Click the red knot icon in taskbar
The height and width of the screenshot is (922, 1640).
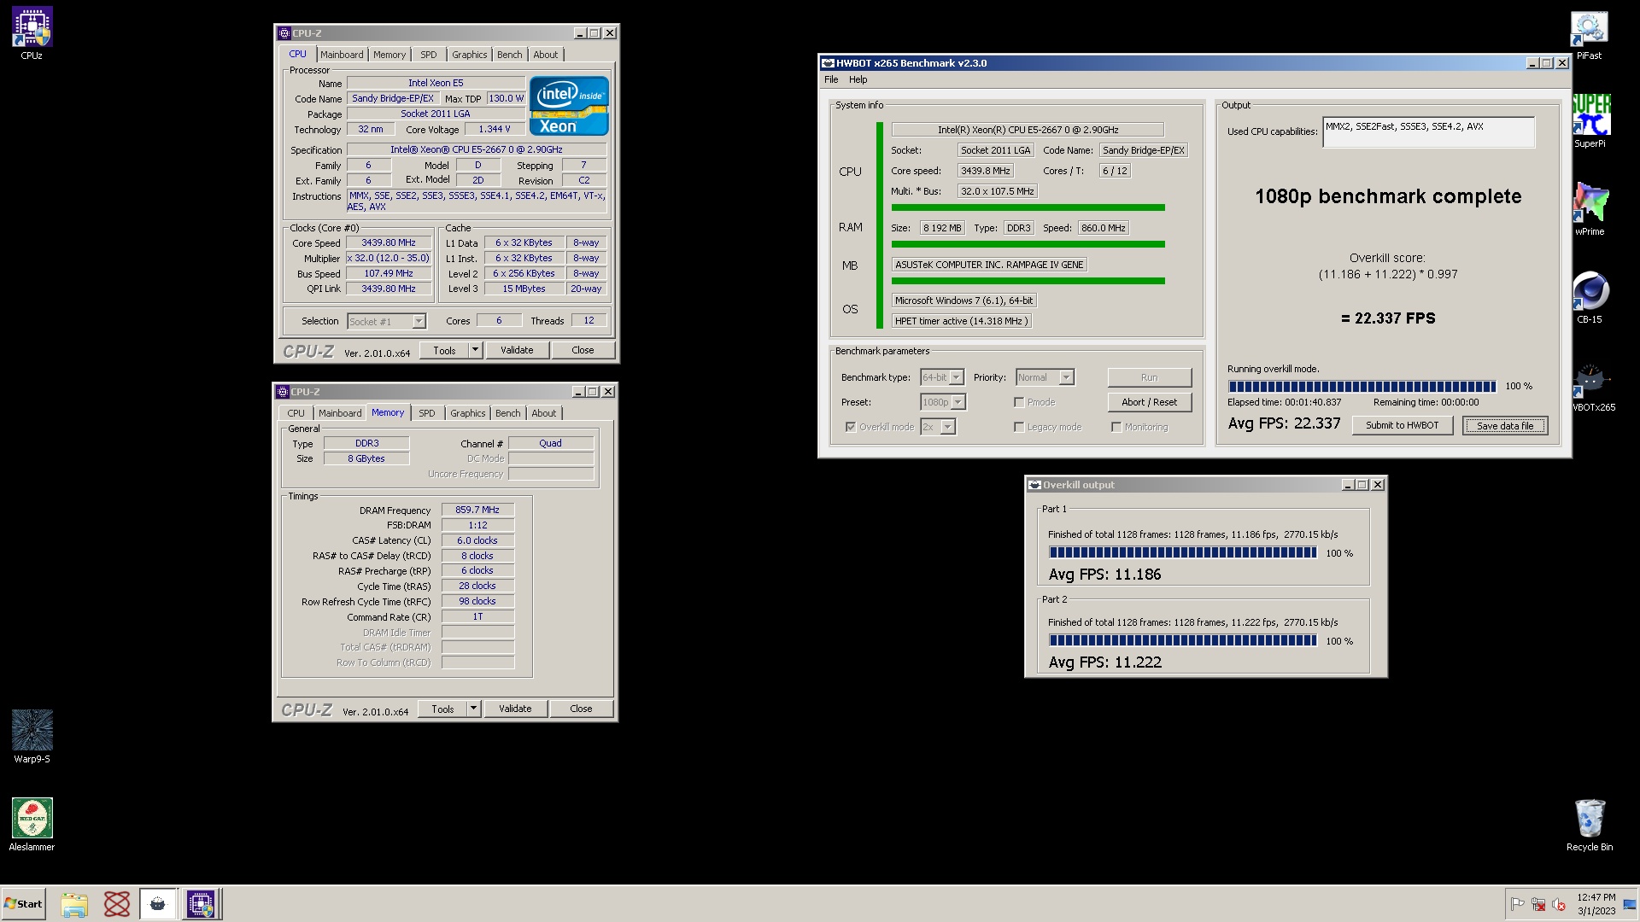coord(117,904)
